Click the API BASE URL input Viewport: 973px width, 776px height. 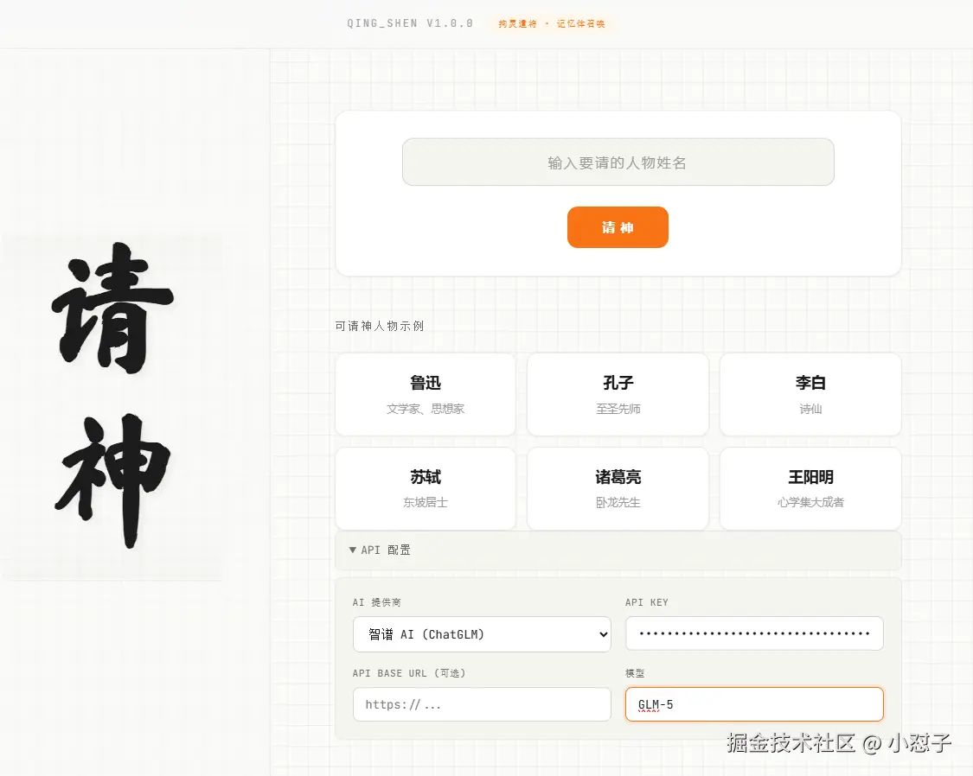(481, 704)
